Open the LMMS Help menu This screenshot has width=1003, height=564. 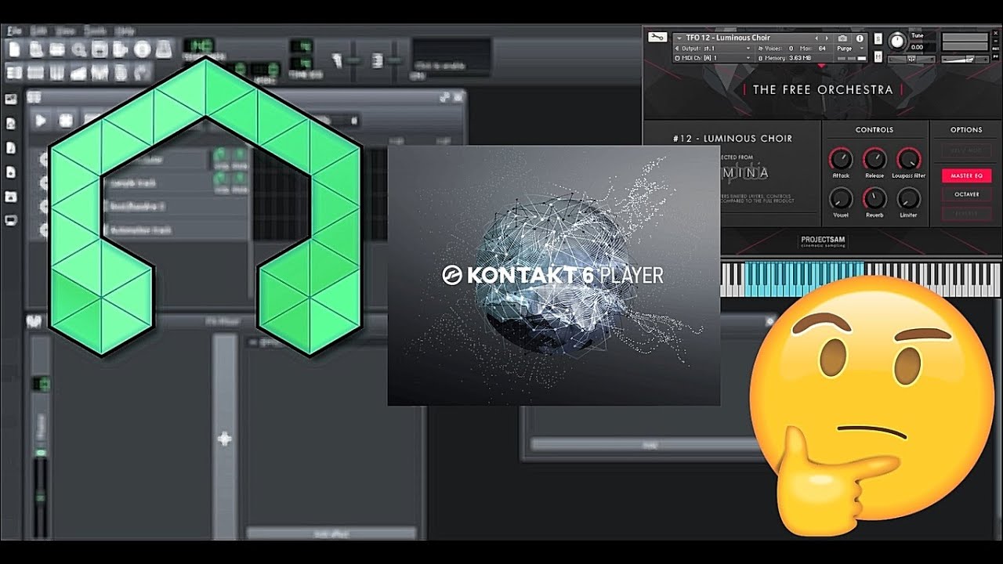(x=125, y=31)
